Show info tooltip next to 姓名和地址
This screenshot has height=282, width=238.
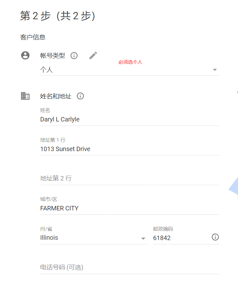tap(80, 96)
